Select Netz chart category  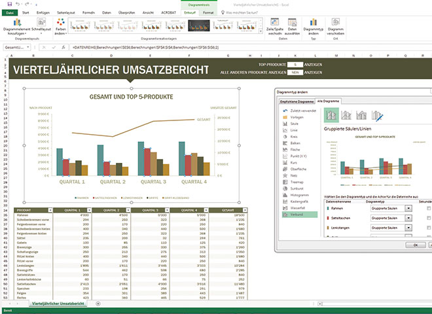pos(290,175)
